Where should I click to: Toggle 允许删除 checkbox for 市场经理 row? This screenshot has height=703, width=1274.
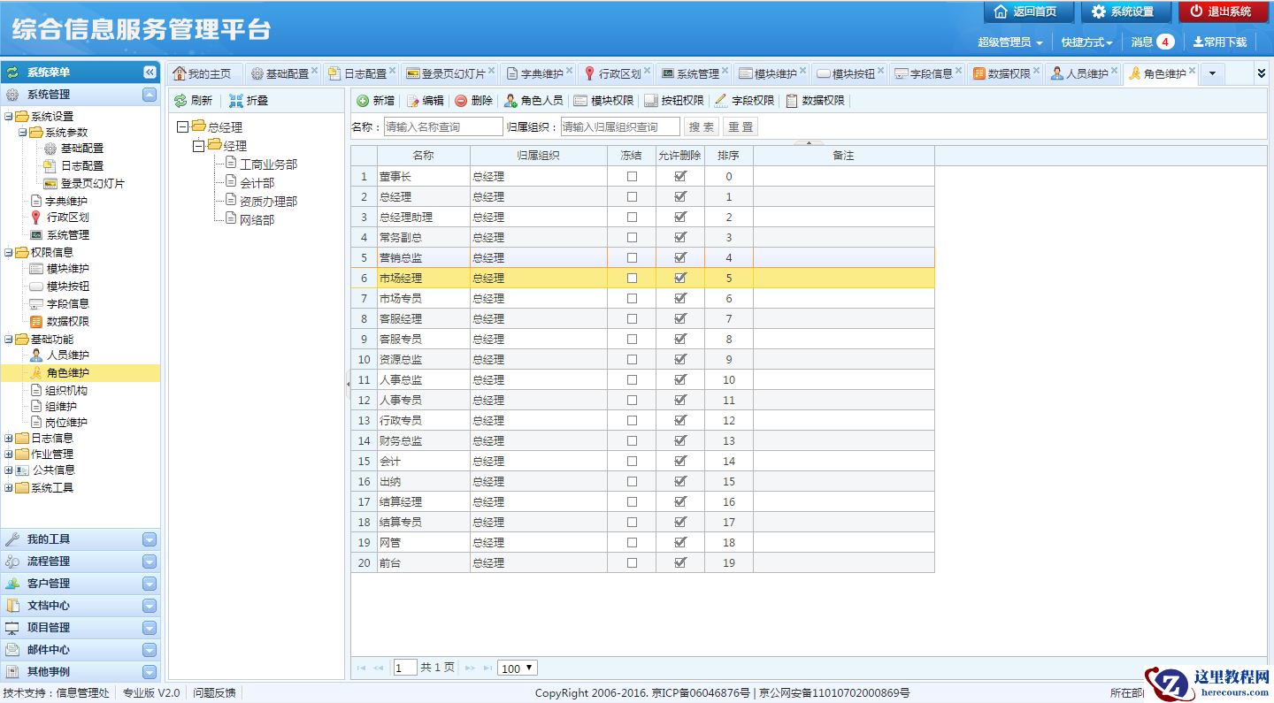680,278
